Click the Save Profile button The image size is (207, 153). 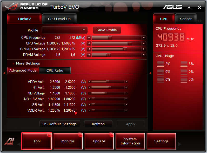pos(107,30)
